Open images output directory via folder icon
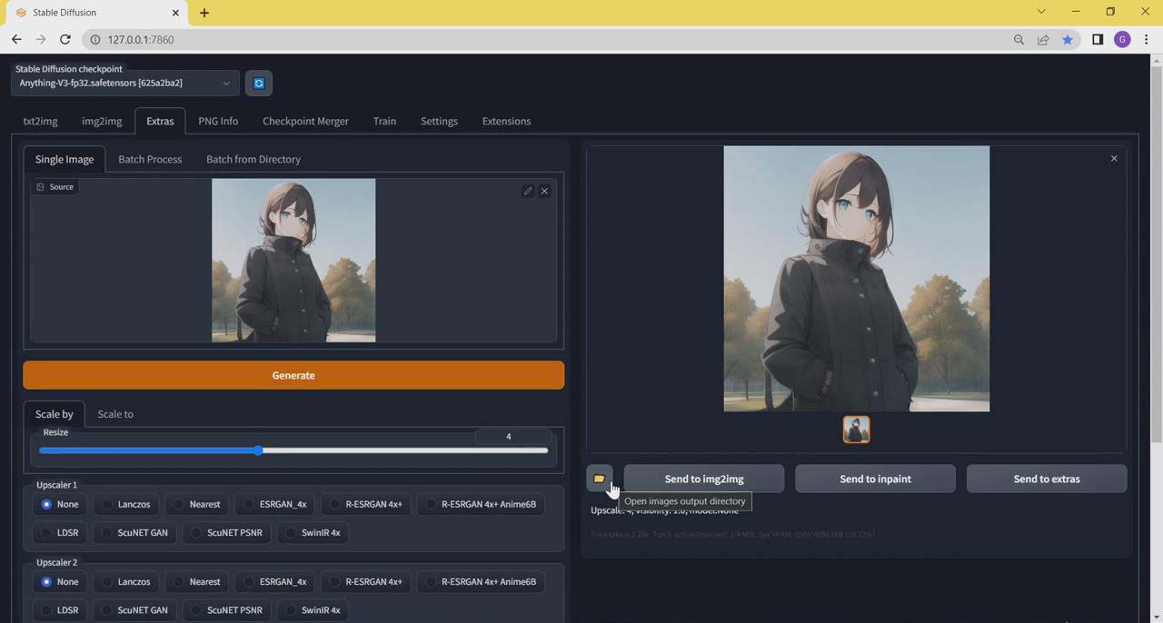 599,479
